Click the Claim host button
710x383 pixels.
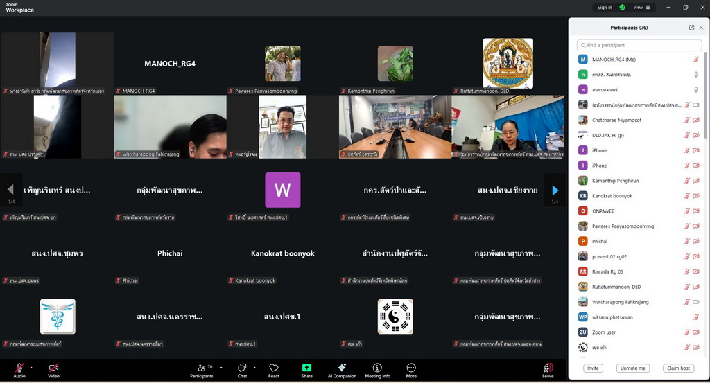pos(678,368)
